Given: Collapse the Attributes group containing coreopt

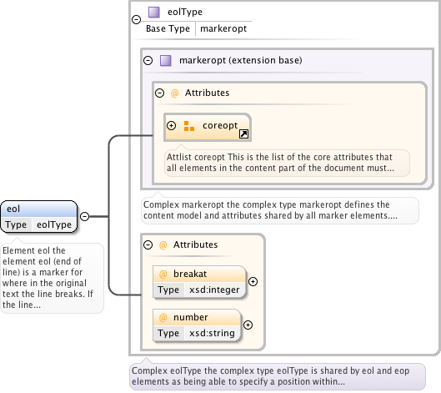Looking at the screenshot, I should click(160, 93).
